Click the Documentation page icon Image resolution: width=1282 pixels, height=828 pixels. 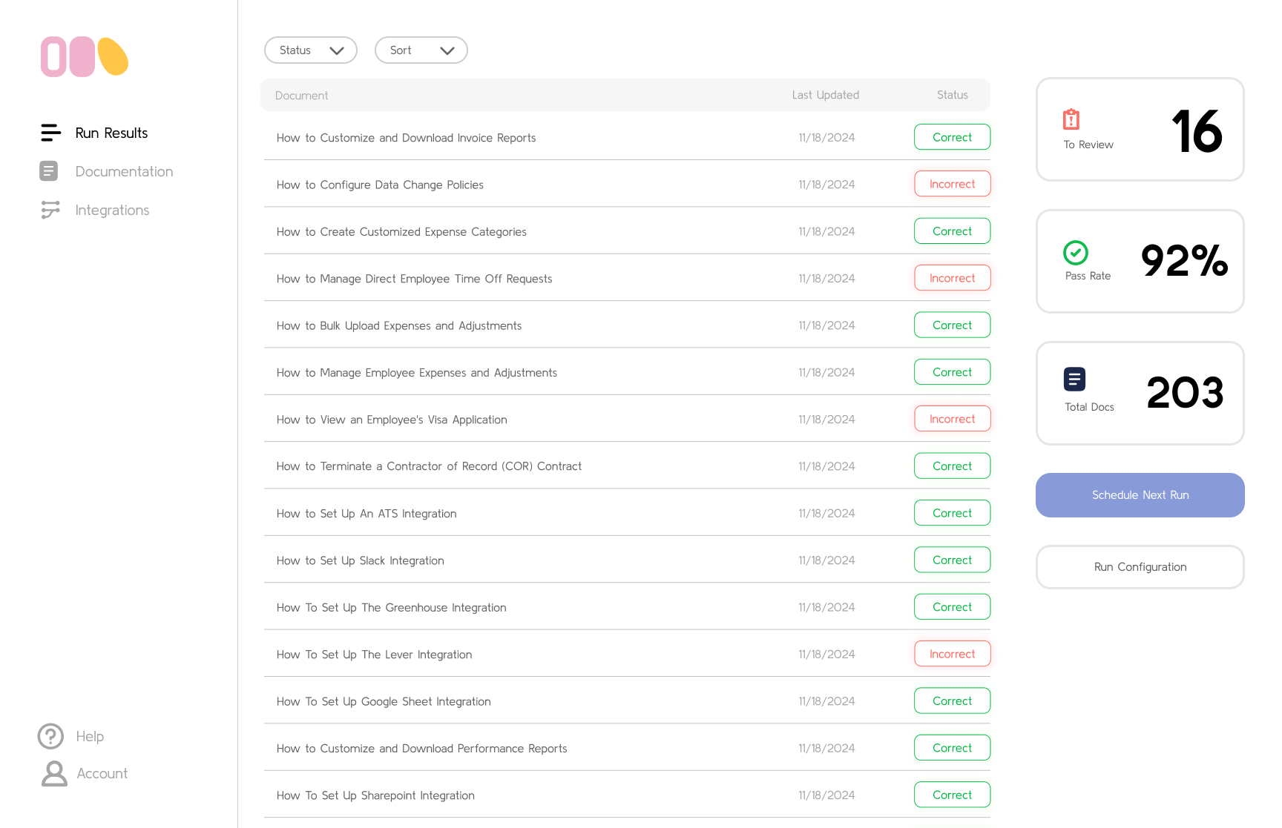pyautogui.click(x=49, y=171)
